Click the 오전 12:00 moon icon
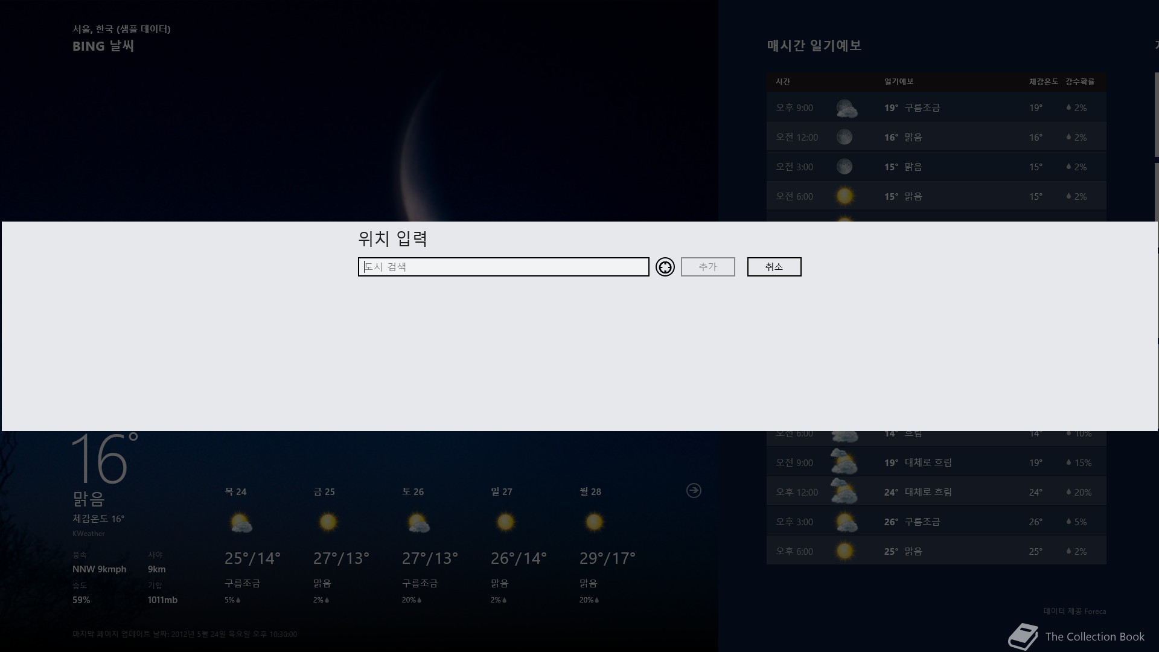Viewport: 1159px width, 652px height. click(845, 137)
